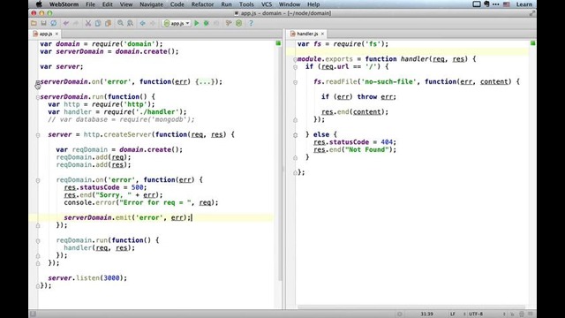The height and width of the screenshot is (318, 565).
Task: Click Learn in the menu bar
Action: coord(524,4)
